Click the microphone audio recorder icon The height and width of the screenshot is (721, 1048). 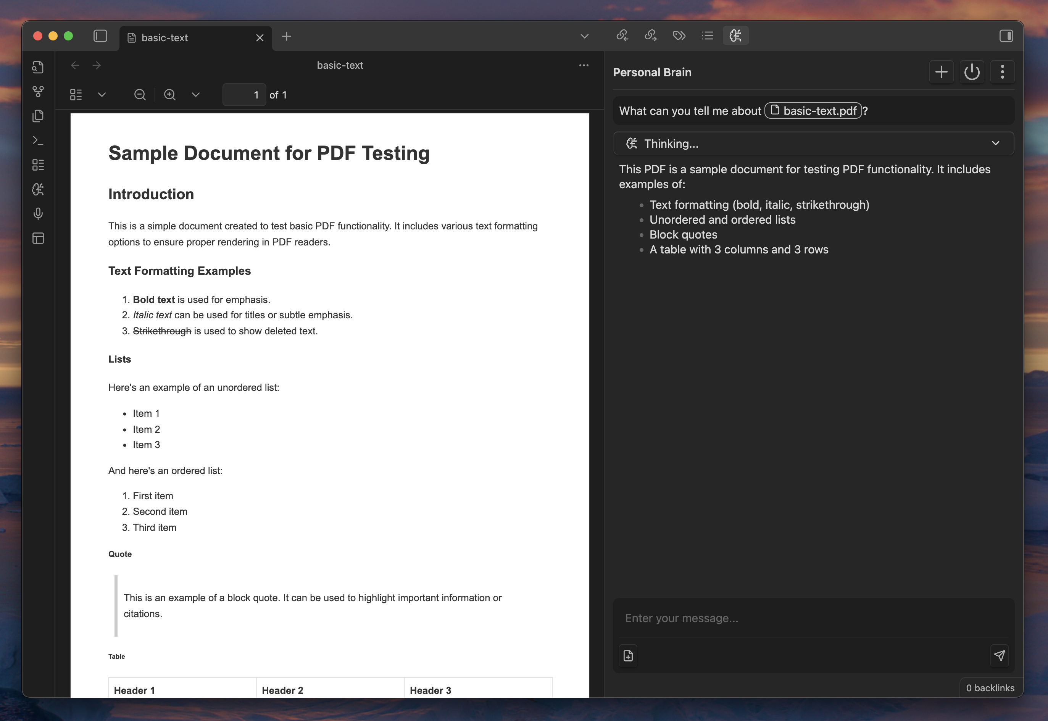point(39,214)
